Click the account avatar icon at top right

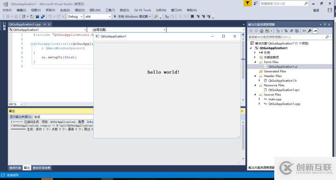point(330,10)
